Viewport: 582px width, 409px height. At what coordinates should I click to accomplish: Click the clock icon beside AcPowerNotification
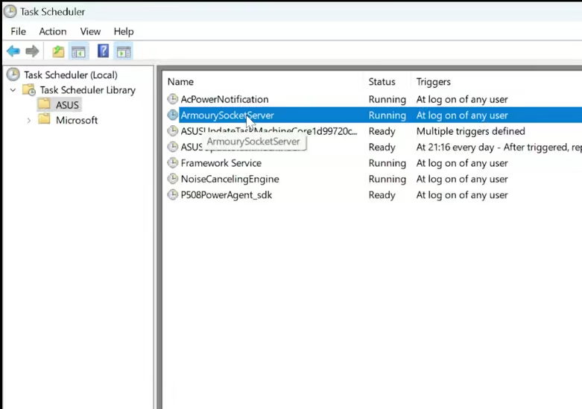[173, 99]
